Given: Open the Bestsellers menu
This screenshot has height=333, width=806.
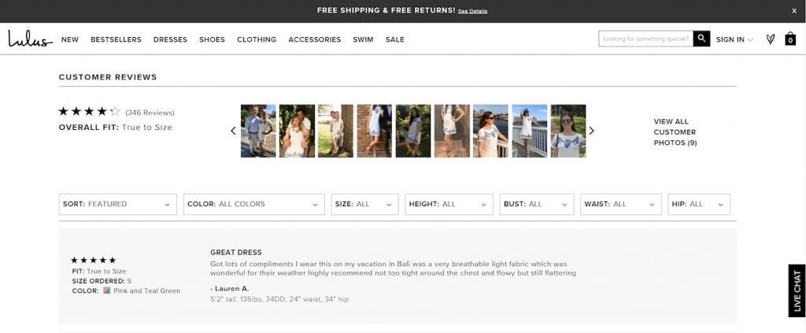Looking at the screenshot, I should (x=116, y=39).
